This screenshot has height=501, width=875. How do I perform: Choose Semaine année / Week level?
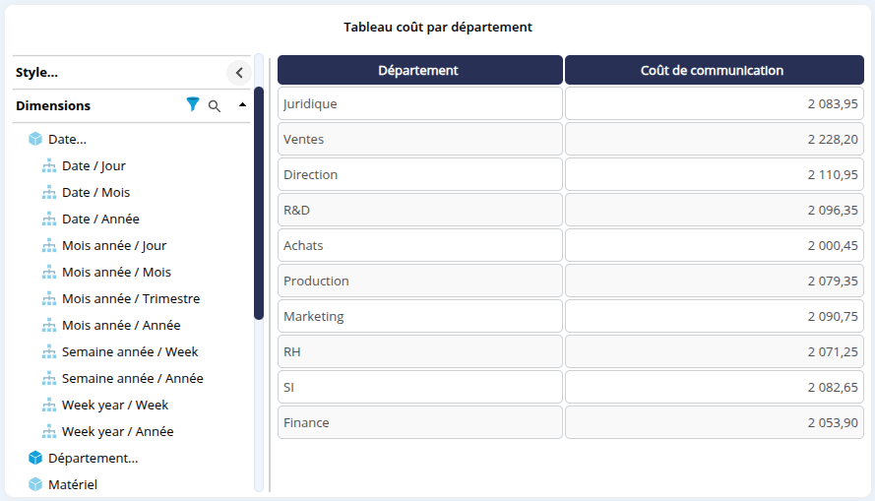click(x=130, y=352)
